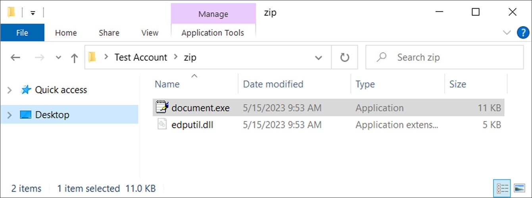The height and width of the screenshot is (198, 532).
Task: Open the Application Tools tab
Action: pyautogui.click(x=213, y=33)
